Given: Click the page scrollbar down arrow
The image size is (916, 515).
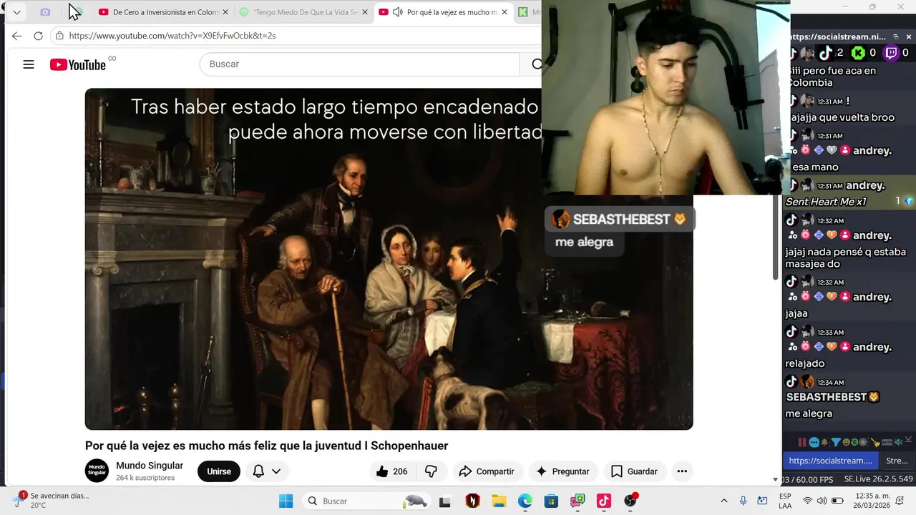Looking at the screenshot, I should pos(776,479).
